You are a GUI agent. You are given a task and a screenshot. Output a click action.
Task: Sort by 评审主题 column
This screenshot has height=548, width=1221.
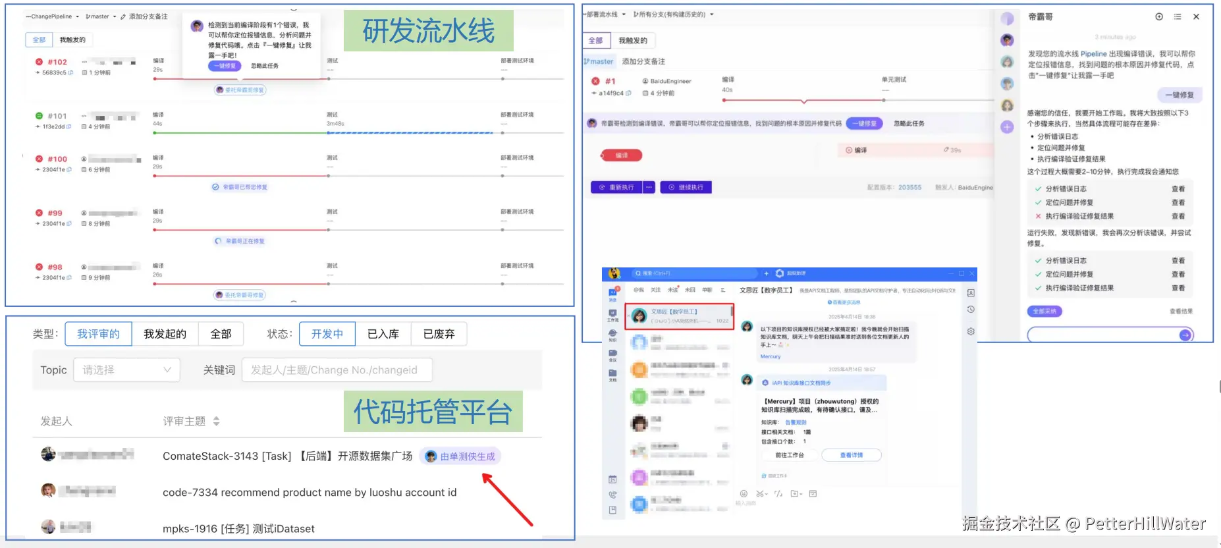tap(216, 421)
